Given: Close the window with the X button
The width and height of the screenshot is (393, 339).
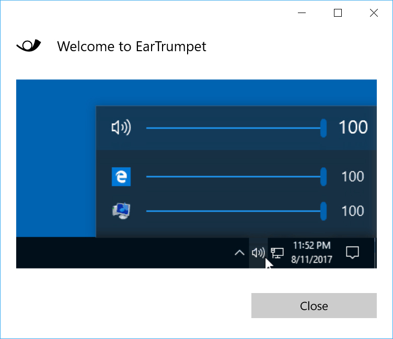Looking at the screenshot, I should (x=374, y=13).
